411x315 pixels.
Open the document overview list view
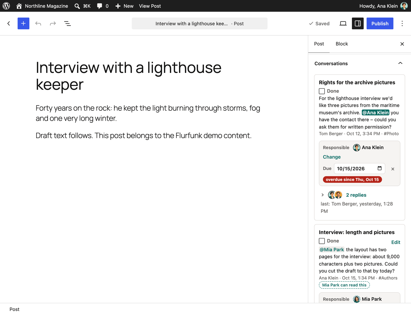[x=67, y=23]
